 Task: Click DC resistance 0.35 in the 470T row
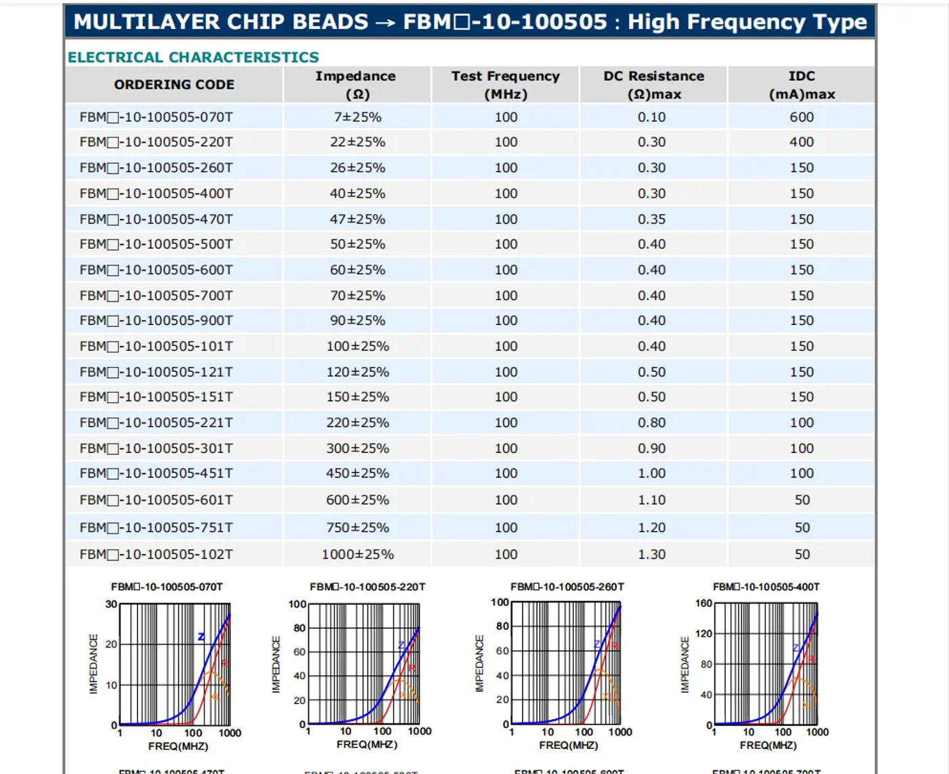coord(652,219)
